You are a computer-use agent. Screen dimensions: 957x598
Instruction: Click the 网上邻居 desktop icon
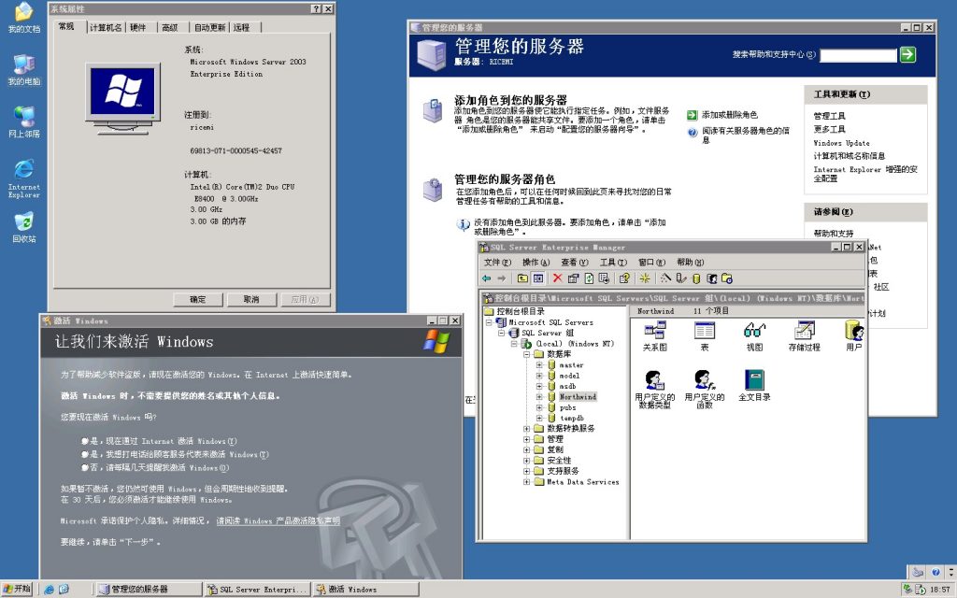click(23, 122)
